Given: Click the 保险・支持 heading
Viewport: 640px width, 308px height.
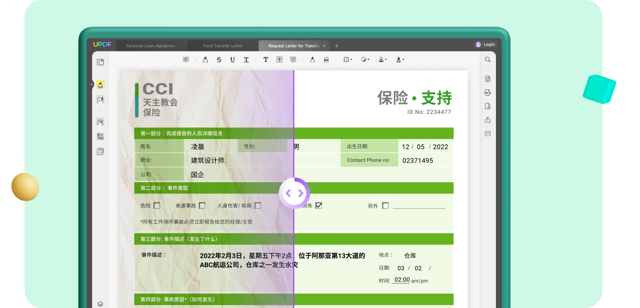Looking at the screenshot, I should click(x=415, y=98).
